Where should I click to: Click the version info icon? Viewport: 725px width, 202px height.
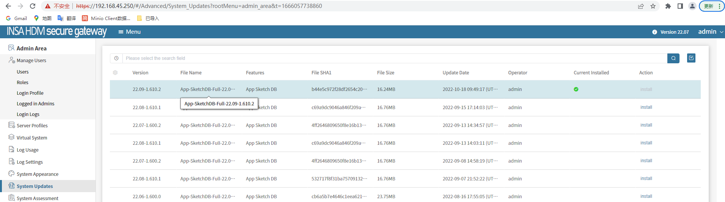(655, 32)
